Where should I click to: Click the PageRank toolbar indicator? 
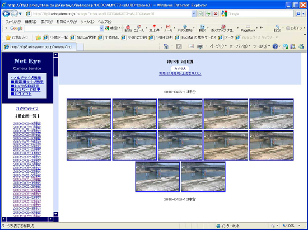click(248, 29)
